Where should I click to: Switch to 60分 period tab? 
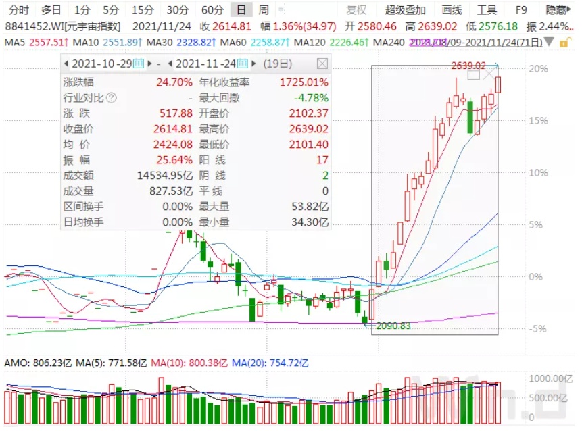(x=212, y=10)
